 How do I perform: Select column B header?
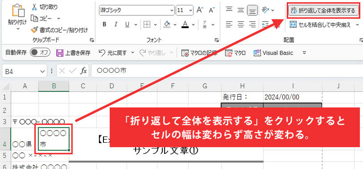[54, 86]
